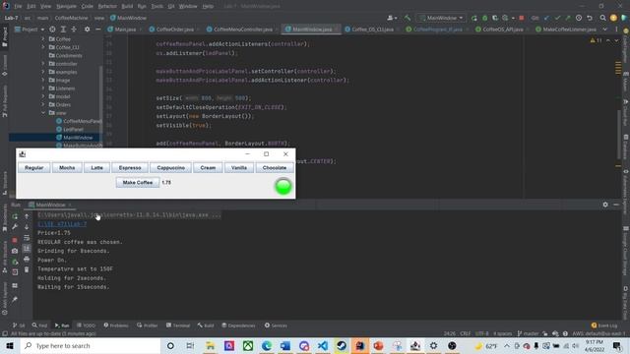Click the Git push arrow icon
The height and width of the screenshot is (354, 630).
pos(568,18)
